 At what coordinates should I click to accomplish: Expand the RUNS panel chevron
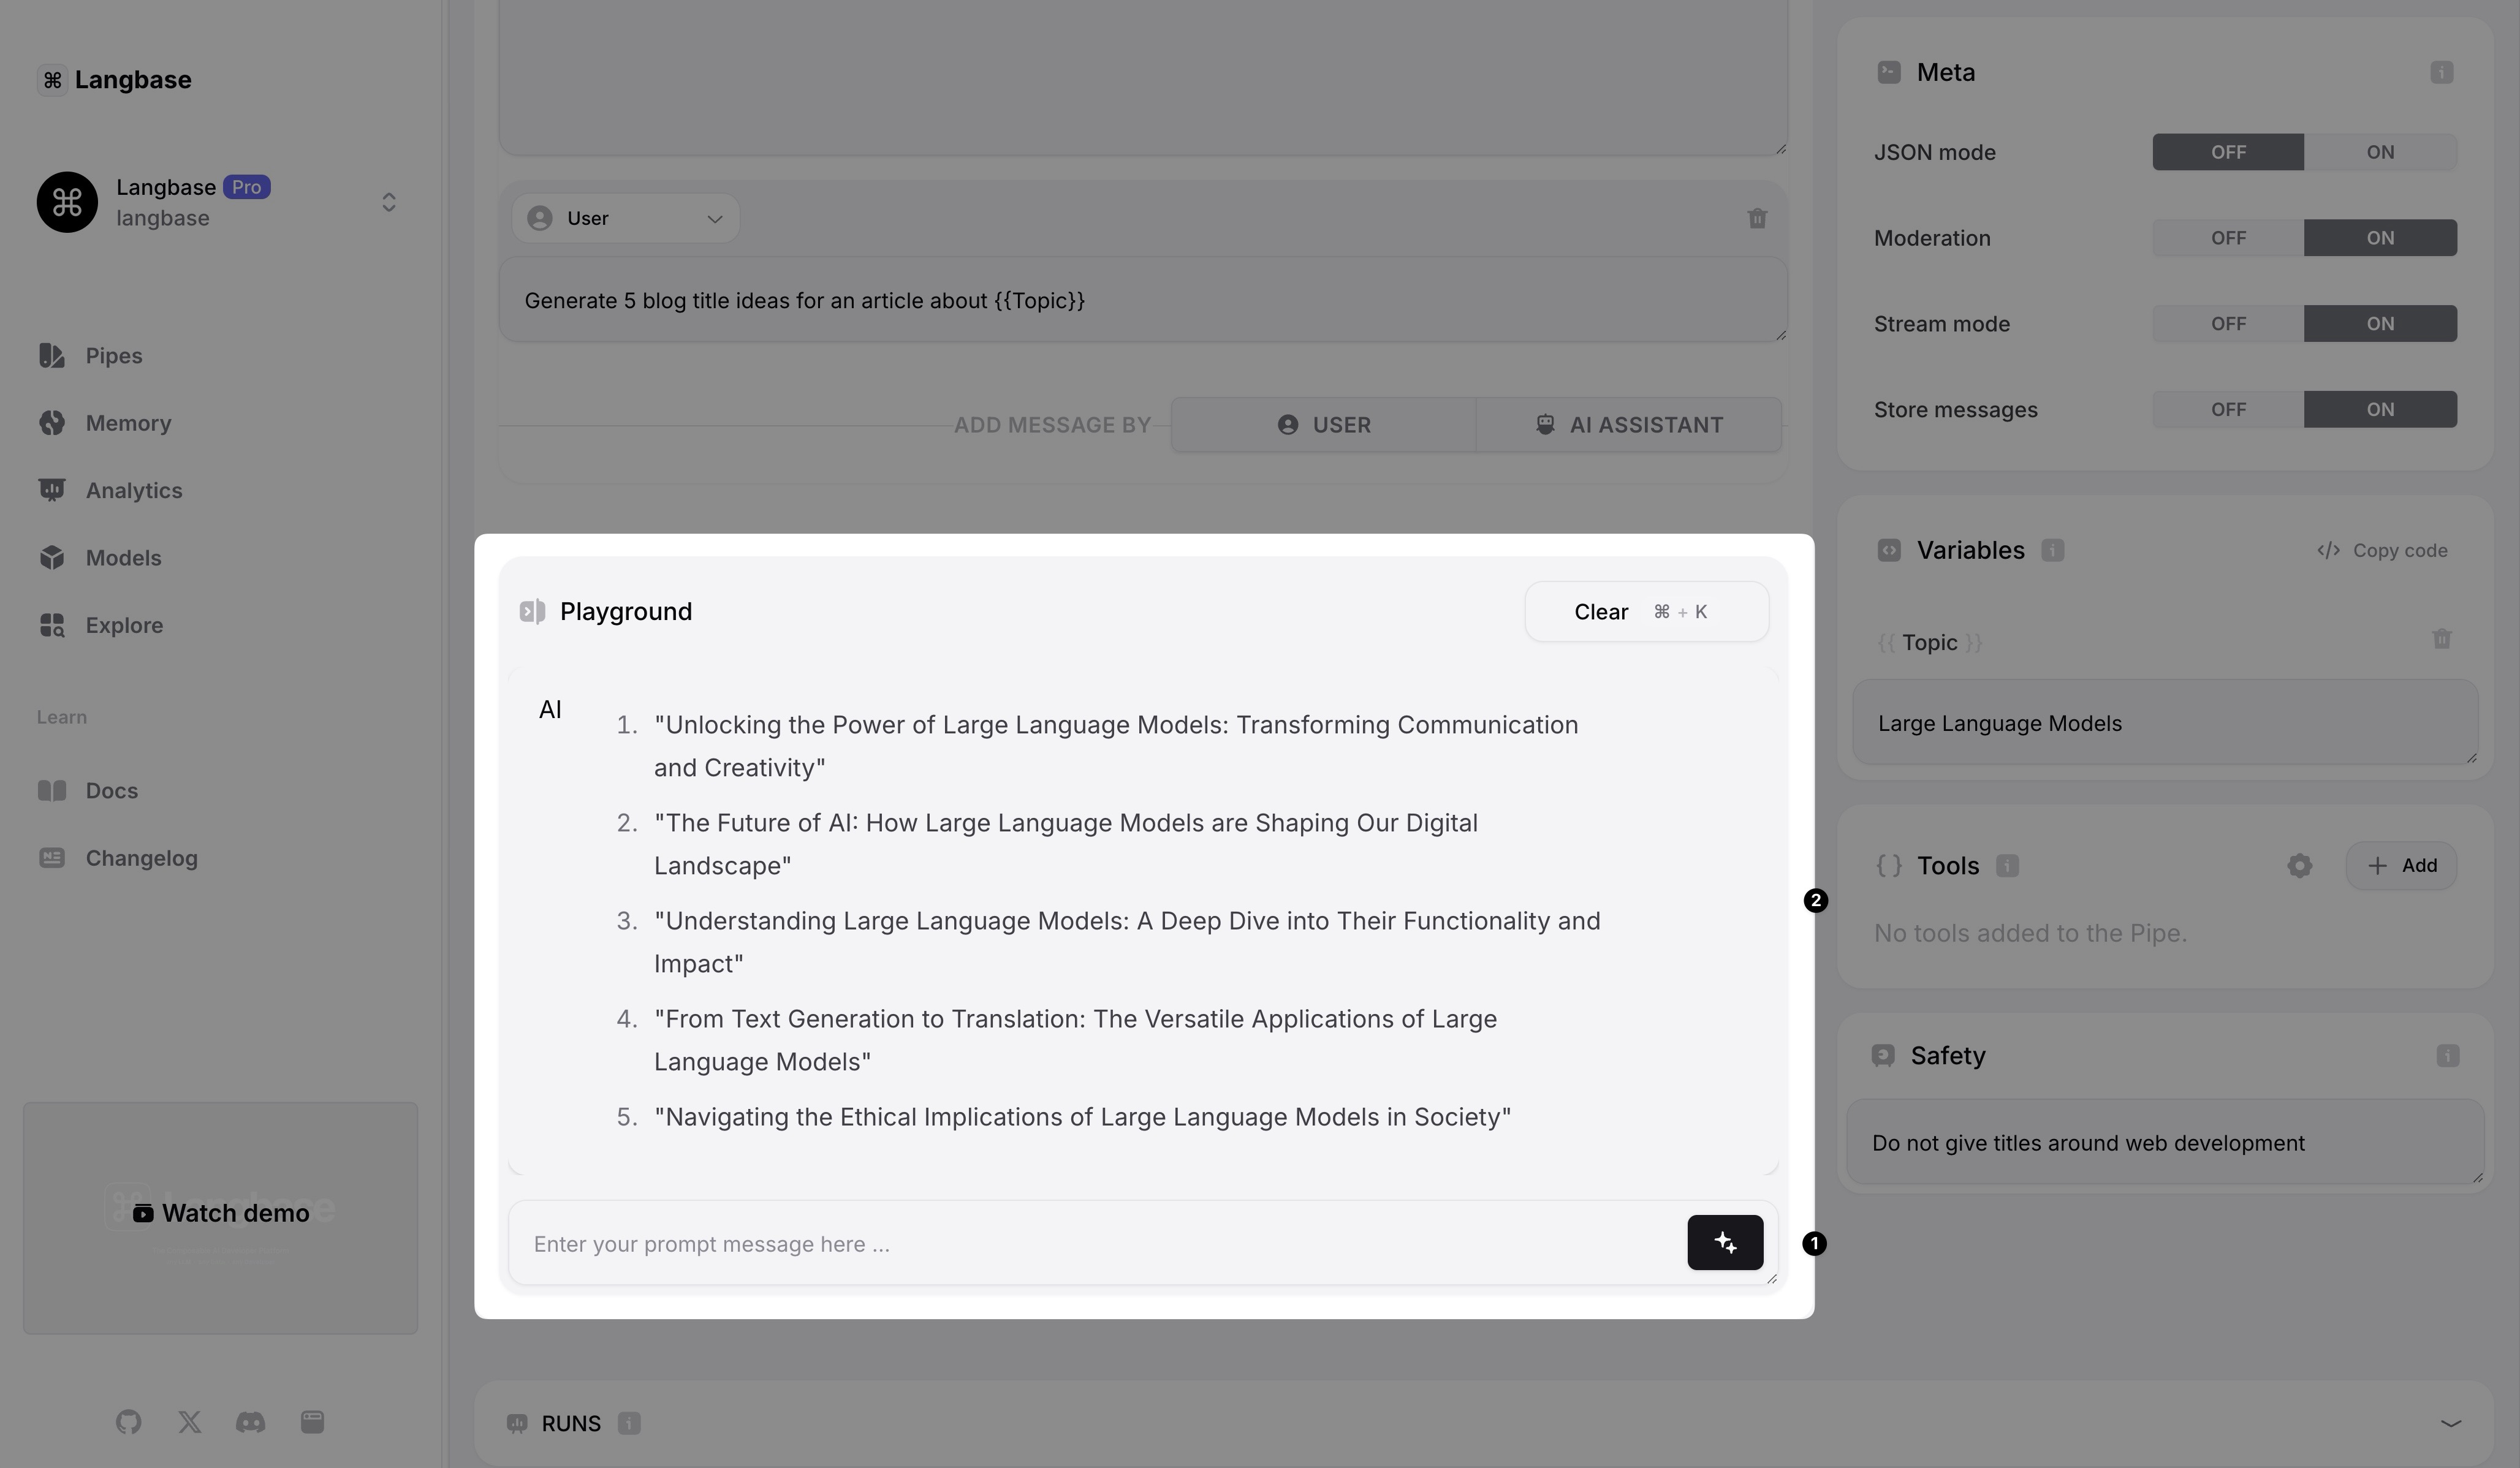coord(2450,1423)
